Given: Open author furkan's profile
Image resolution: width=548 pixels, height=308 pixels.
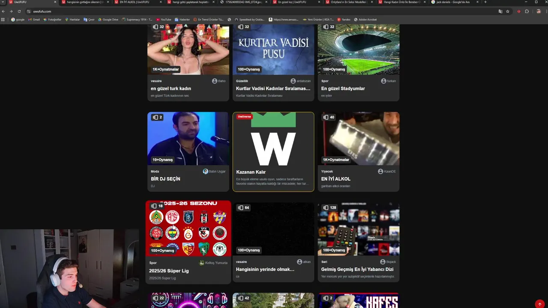Looking at the screenshot, I should (388, 81).
